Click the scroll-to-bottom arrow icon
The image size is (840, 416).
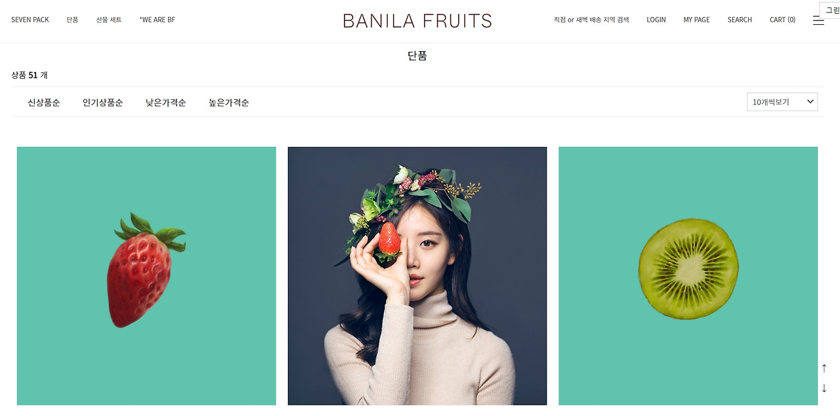pos(824,388)
